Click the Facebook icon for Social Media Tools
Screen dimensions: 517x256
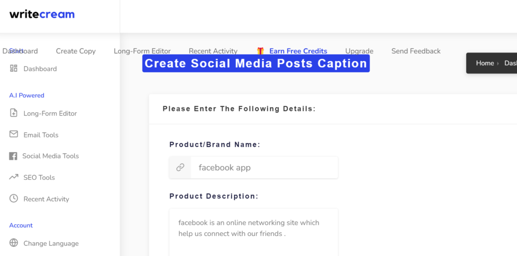(x=13, y=156)
